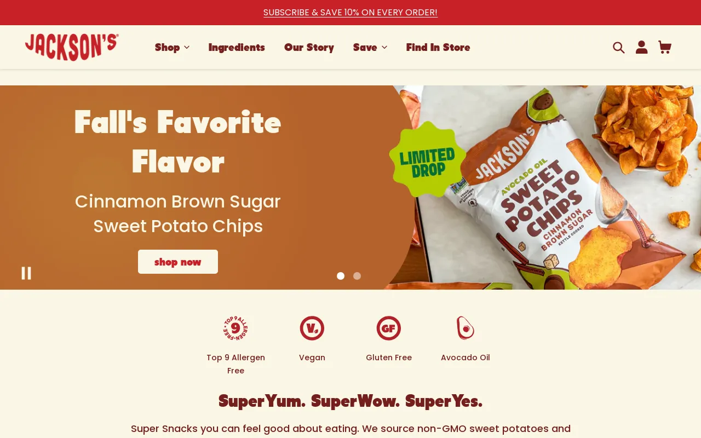Pause the hero slideshow

(26, 273)
